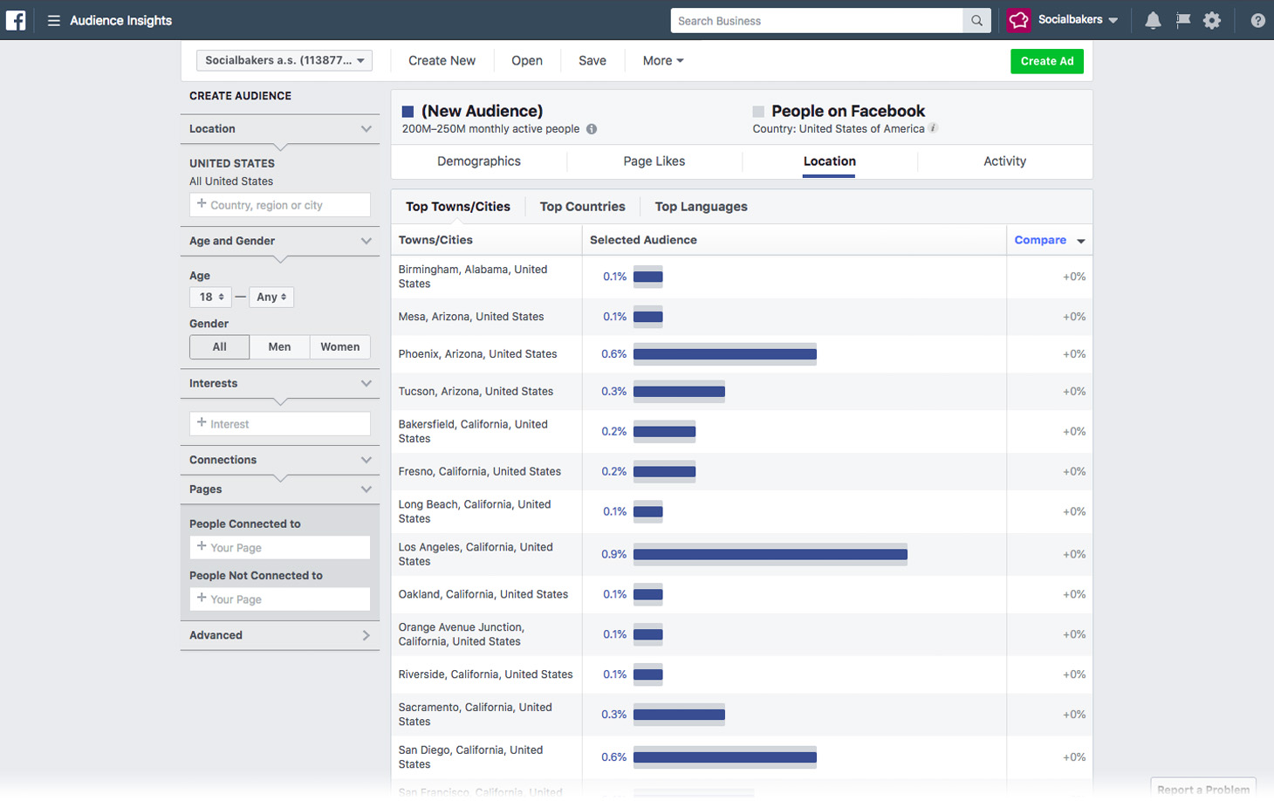Click Oakland, California, United States
The height and width of the screenshot is (801, 1274).
(483, 594)
